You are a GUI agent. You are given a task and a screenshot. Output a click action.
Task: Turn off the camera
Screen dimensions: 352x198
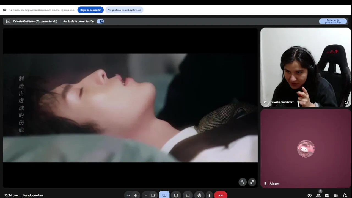point(153,195)
